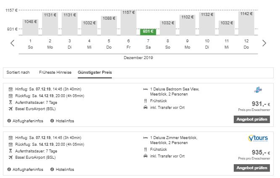Click info icon beside first Abflughafeninfos
Screen dimensions: 280x178
(9, 121)
